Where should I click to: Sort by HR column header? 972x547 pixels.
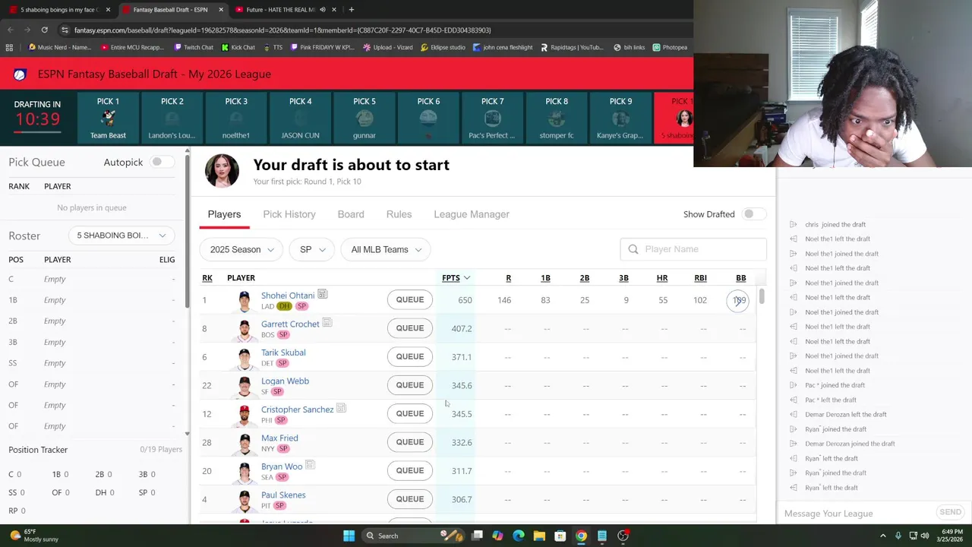pos(662,278)
